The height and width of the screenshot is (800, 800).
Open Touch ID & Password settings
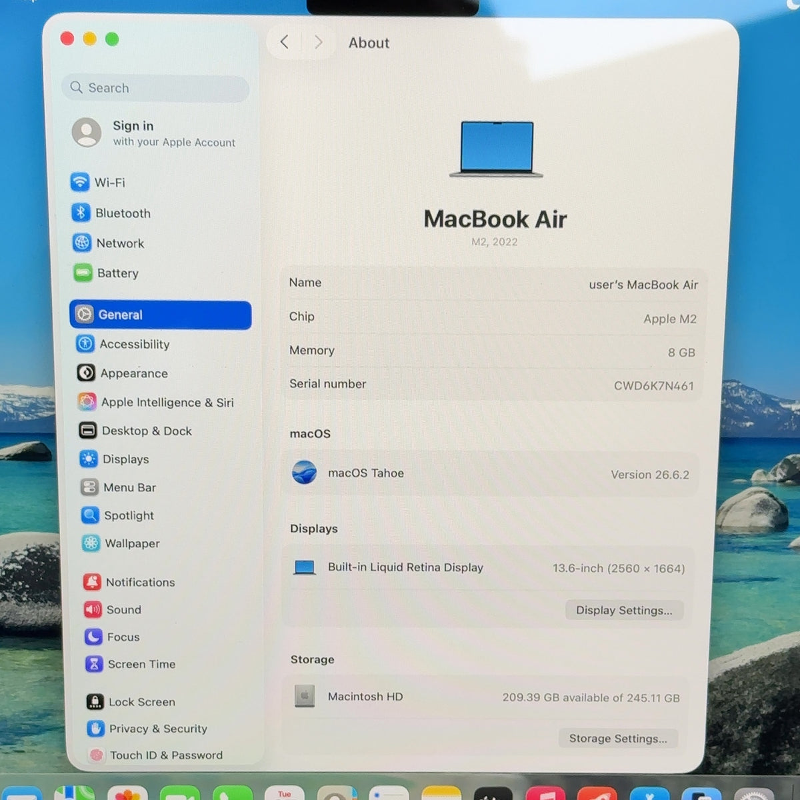156,755
